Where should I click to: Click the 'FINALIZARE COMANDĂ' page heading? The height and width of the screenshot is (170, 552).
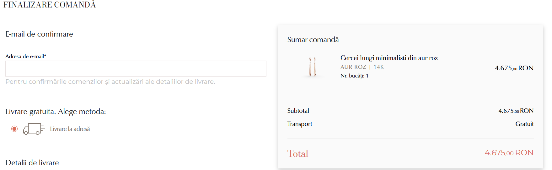50,5
